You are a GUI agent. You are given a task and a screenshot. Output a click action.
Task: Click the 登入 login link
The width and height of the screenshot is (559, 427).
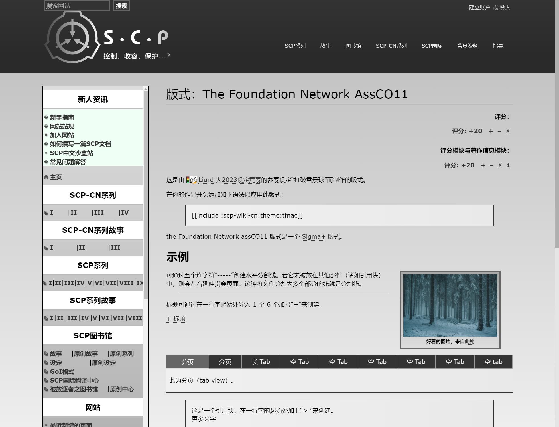pos(505,8)
